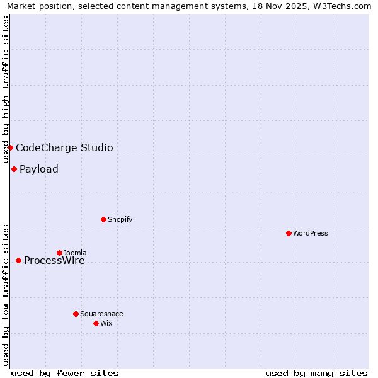Select the ProcessWire label text

54,260
